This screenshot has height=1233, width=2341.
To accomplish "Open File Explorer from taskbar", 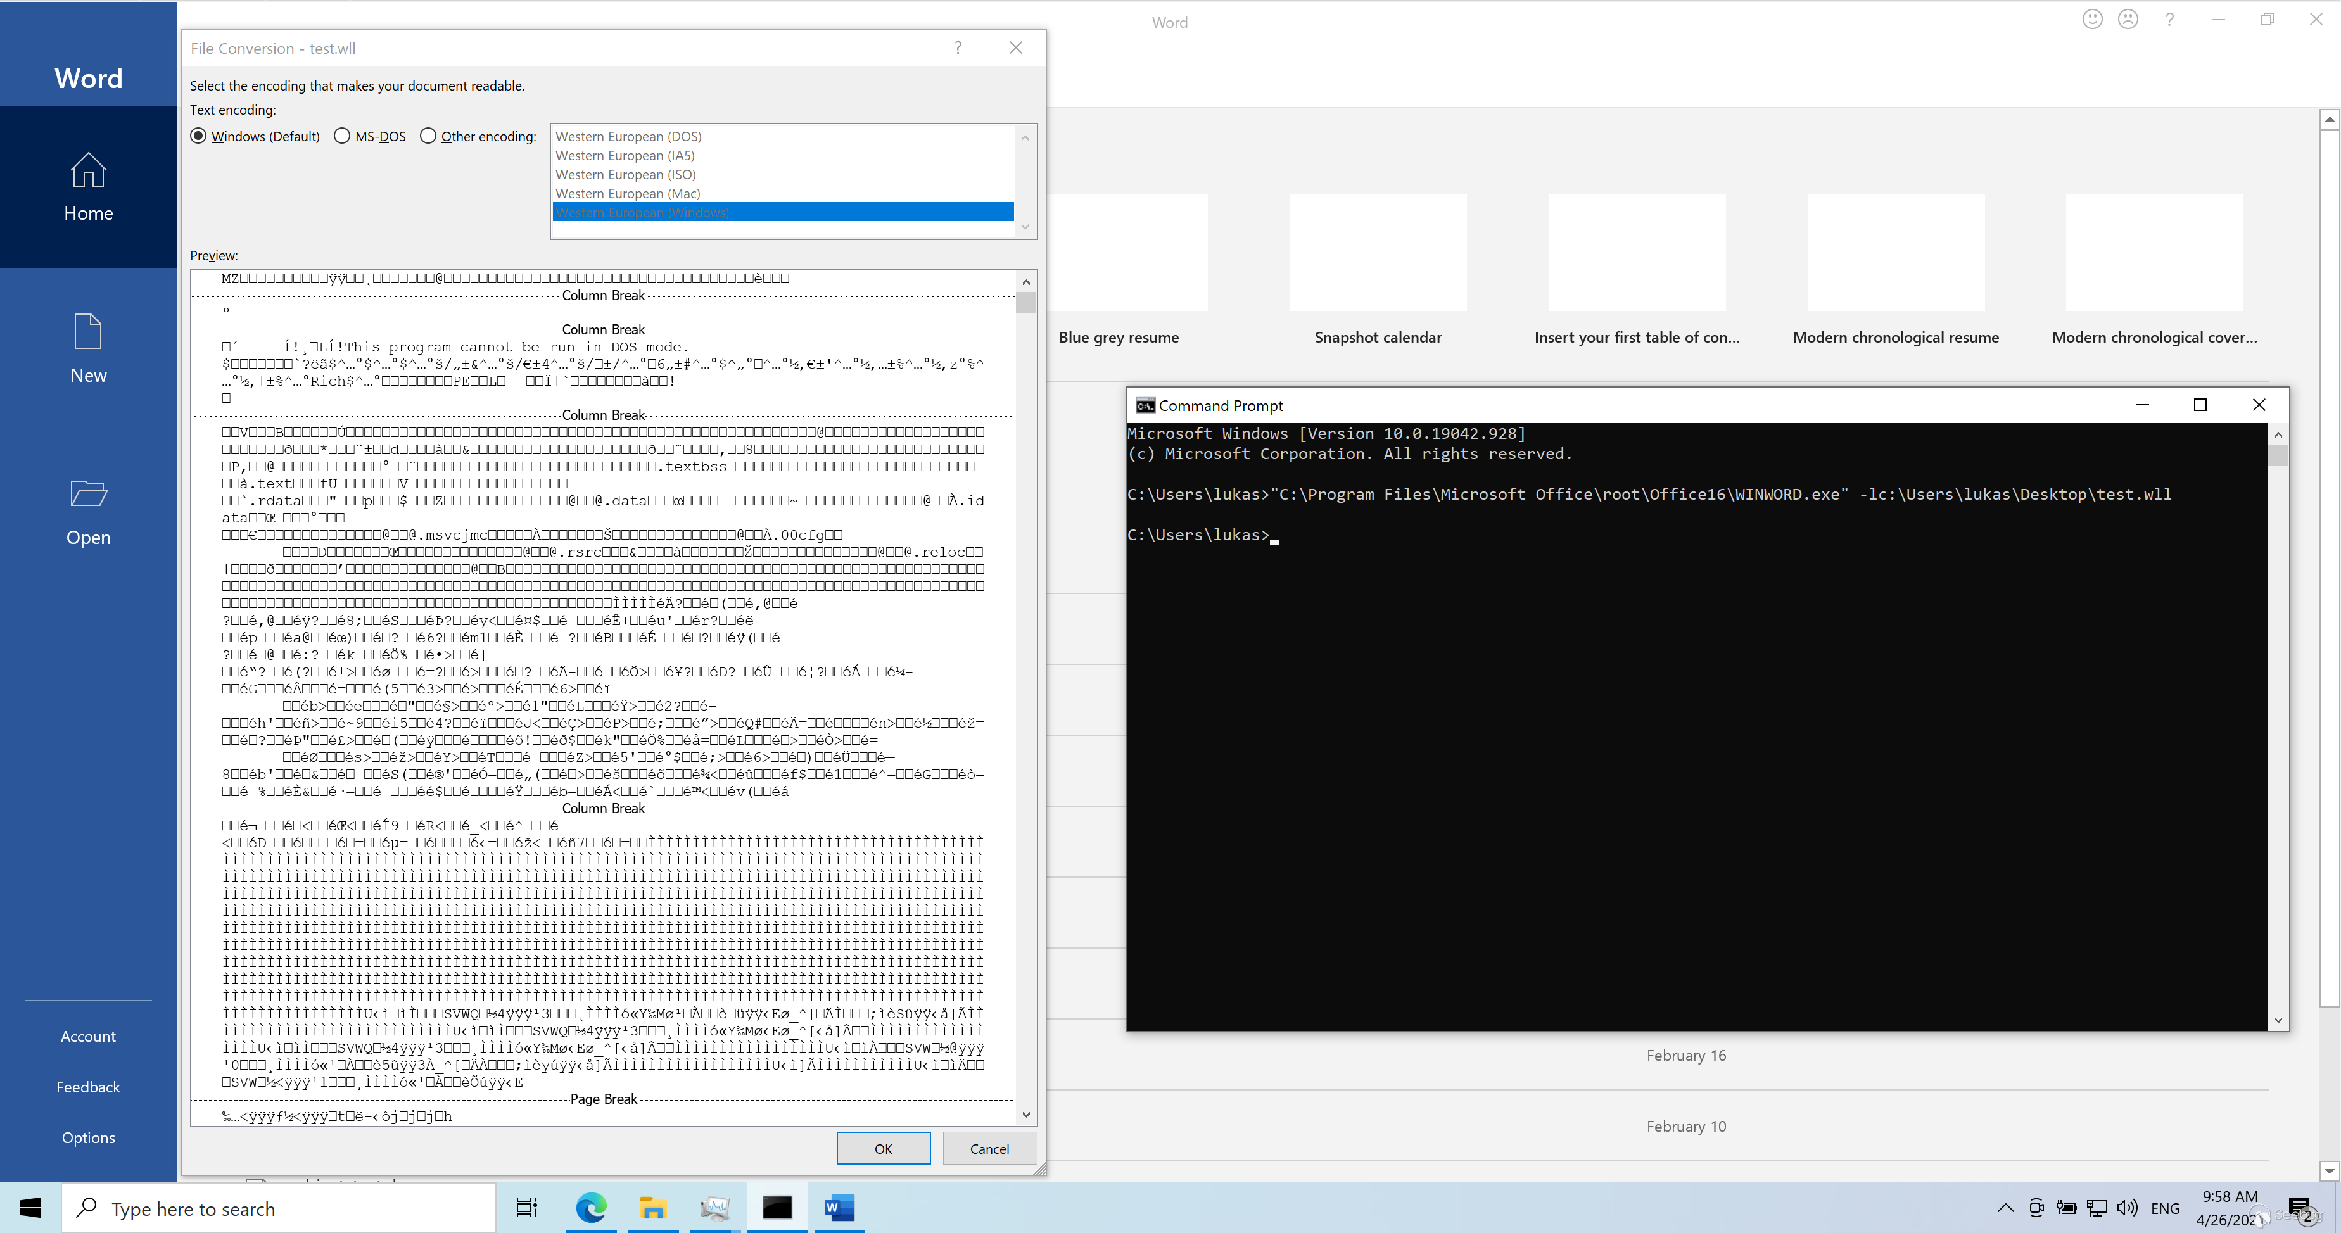I will tap(652, 1208).
